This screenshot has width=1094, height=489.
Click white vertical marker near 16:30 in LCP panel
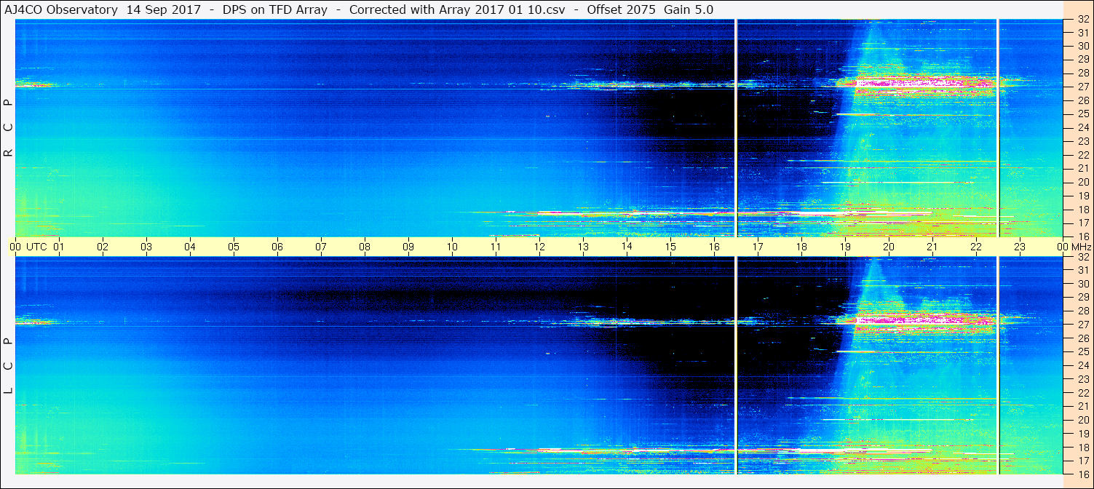[737, 365]
